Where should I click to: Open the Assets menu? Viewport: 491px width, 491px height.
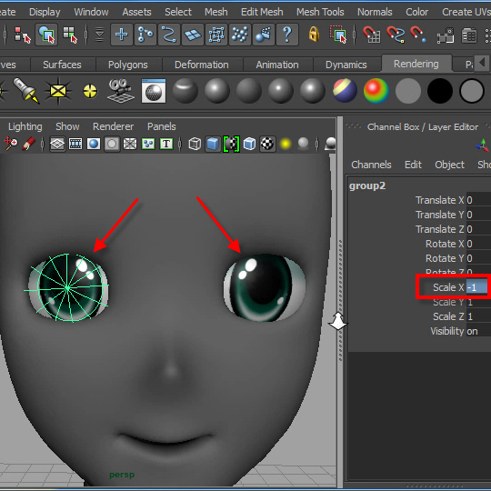(136, 12)
